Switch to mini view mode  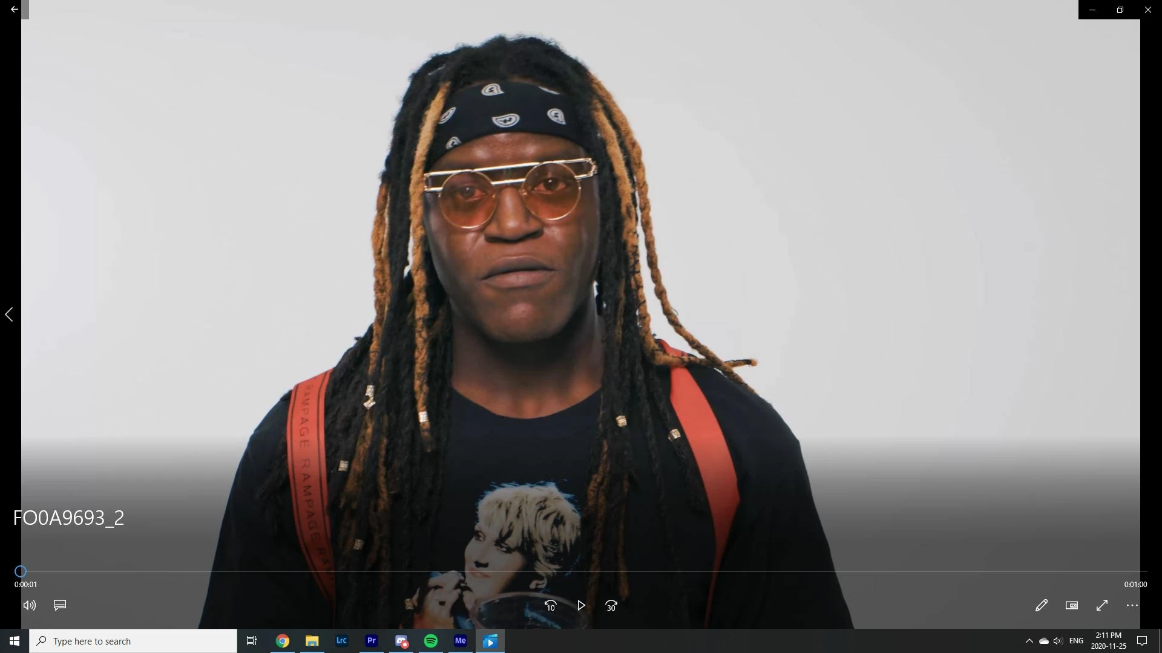pyautogui.click(x=1072, y=605)
